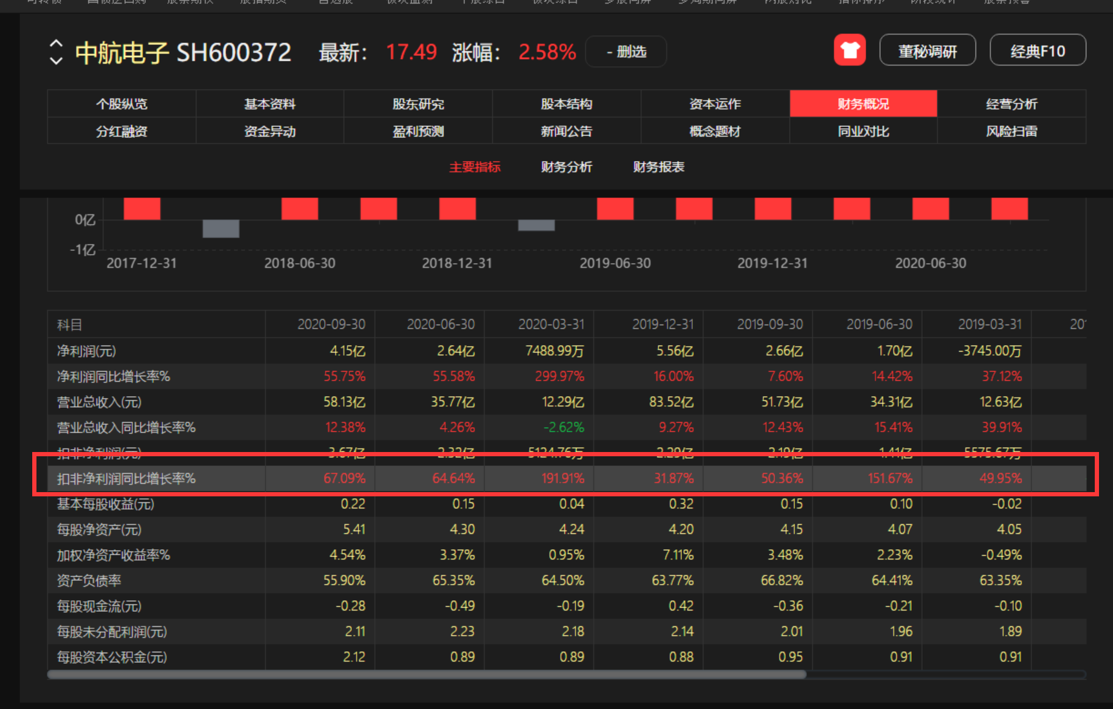Switch to 个股纵览 tab
The width and height of the screenshot is (1113, 709).
[122, 104]
